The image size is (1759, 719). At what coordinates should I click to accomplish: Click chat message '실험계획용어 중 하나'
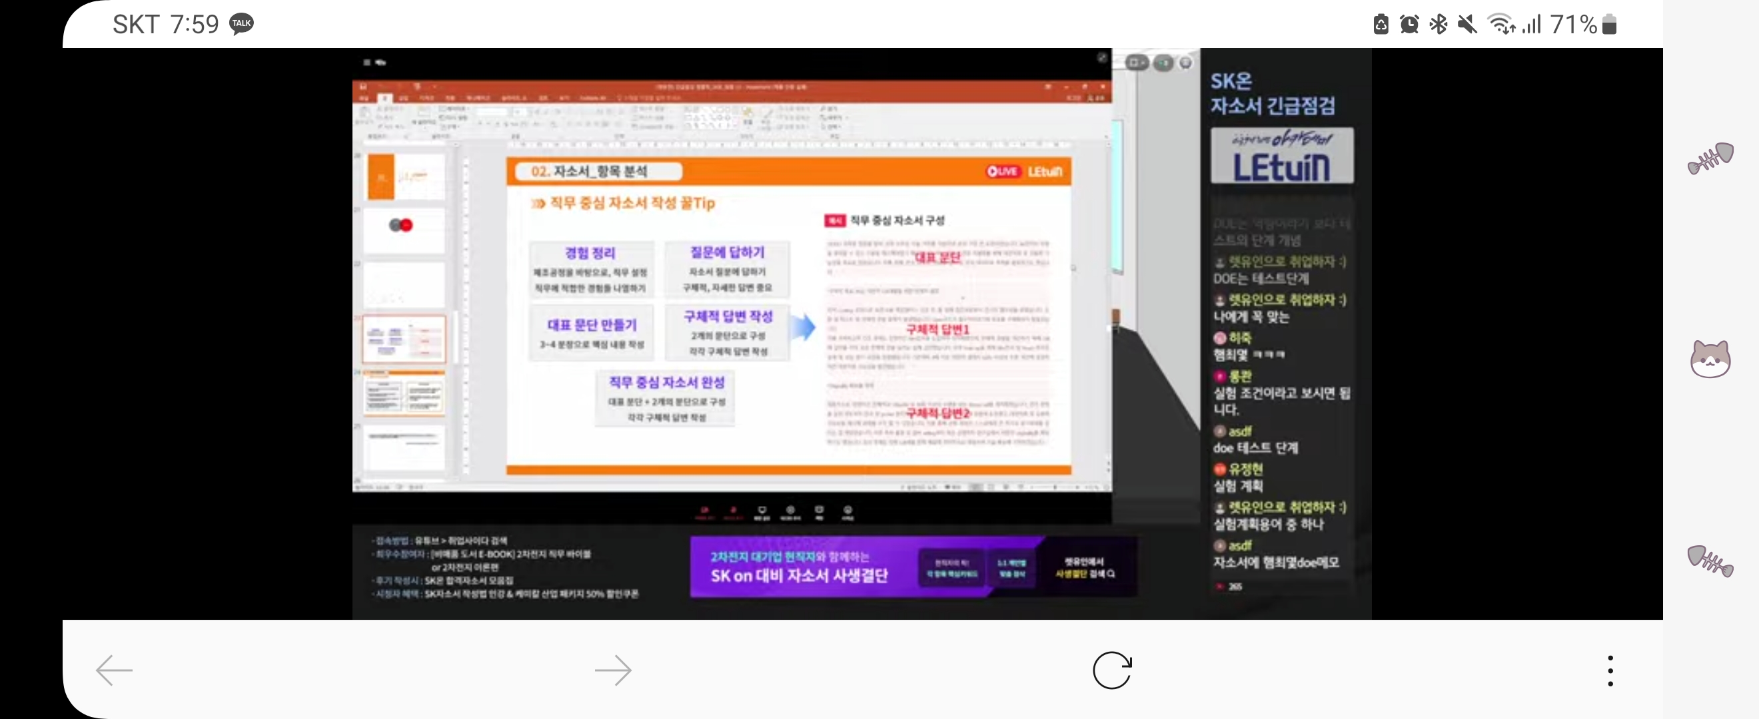(x=1268, y=524)
